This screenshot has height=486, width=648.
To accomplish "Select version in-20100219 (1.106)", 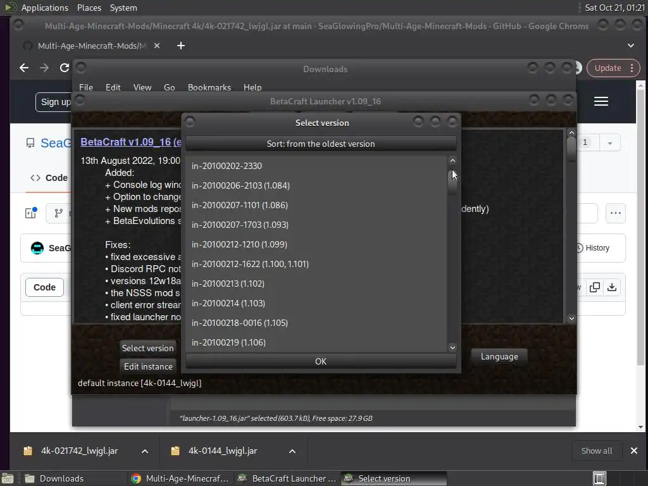I will pos(316,342).
